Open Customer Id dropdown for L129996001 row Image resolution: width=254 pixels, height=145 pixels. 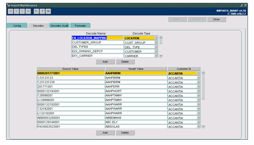point(199,100)
